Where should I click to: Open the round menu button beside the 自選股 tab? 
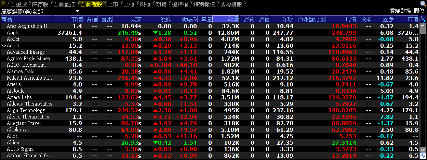(4, 4)
